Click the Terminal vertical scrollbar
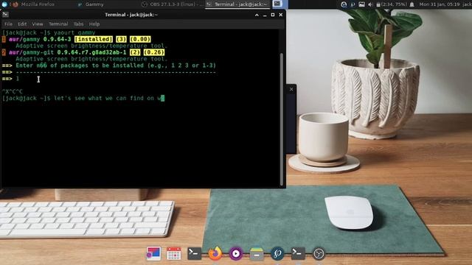472x265 pixels. pos(282,119)
